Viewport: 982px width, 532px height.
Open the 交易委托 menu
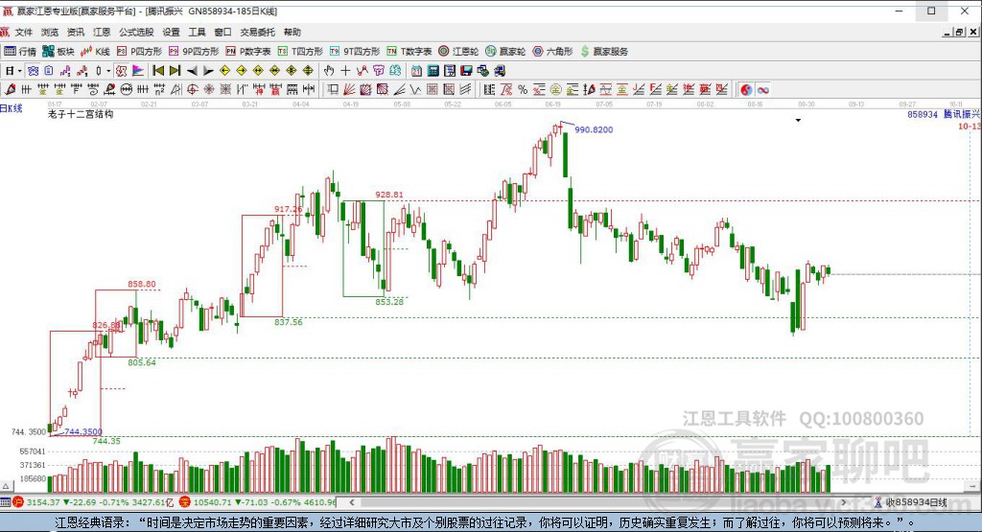coord(257,32)
